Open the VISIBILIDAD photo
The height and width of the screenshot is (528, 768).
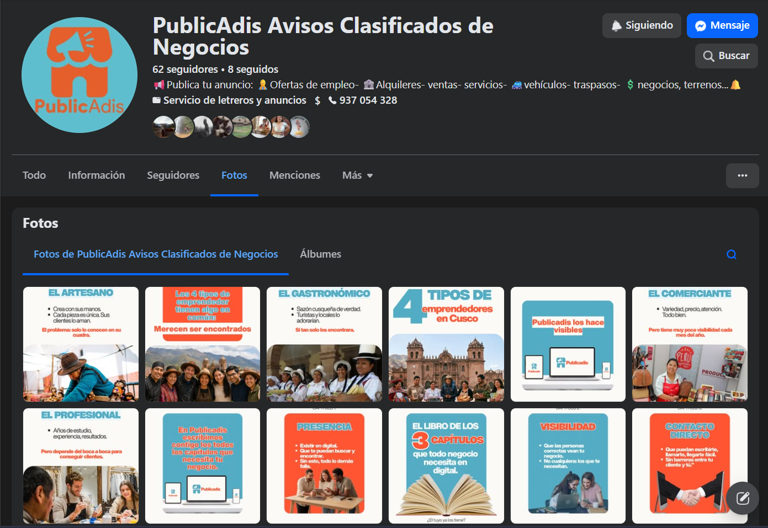click(x=568, y=466)
